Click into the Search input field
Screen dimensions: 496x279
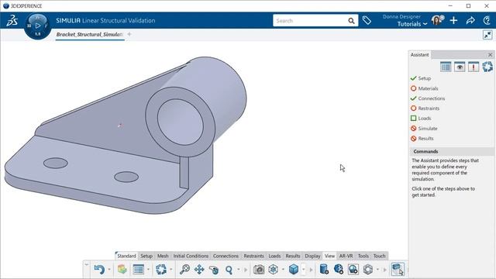(310, 21)
